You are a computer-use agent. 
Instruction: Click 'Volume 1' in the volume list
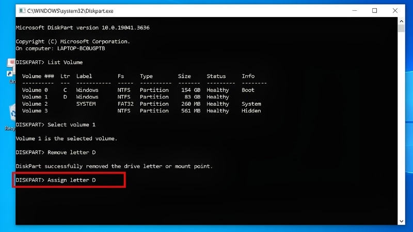(35, 97)
